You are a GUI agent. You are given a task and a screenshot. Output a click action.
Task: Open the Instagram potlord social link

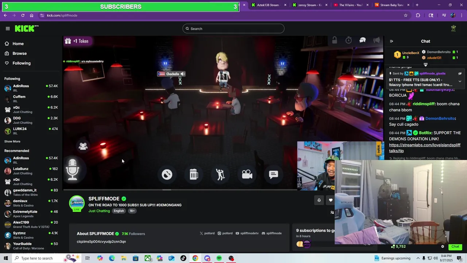225,233
